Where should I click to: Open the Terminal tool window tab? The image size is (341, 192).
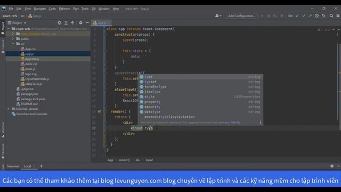(13, 166)
